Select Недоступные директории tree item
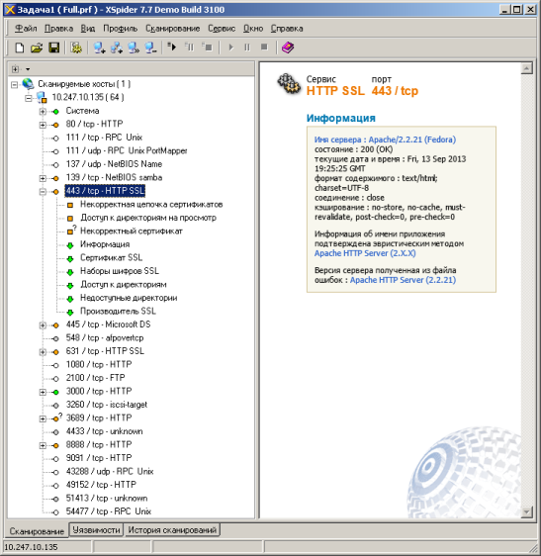Viewport: 541px width, 556px height. 129,298
